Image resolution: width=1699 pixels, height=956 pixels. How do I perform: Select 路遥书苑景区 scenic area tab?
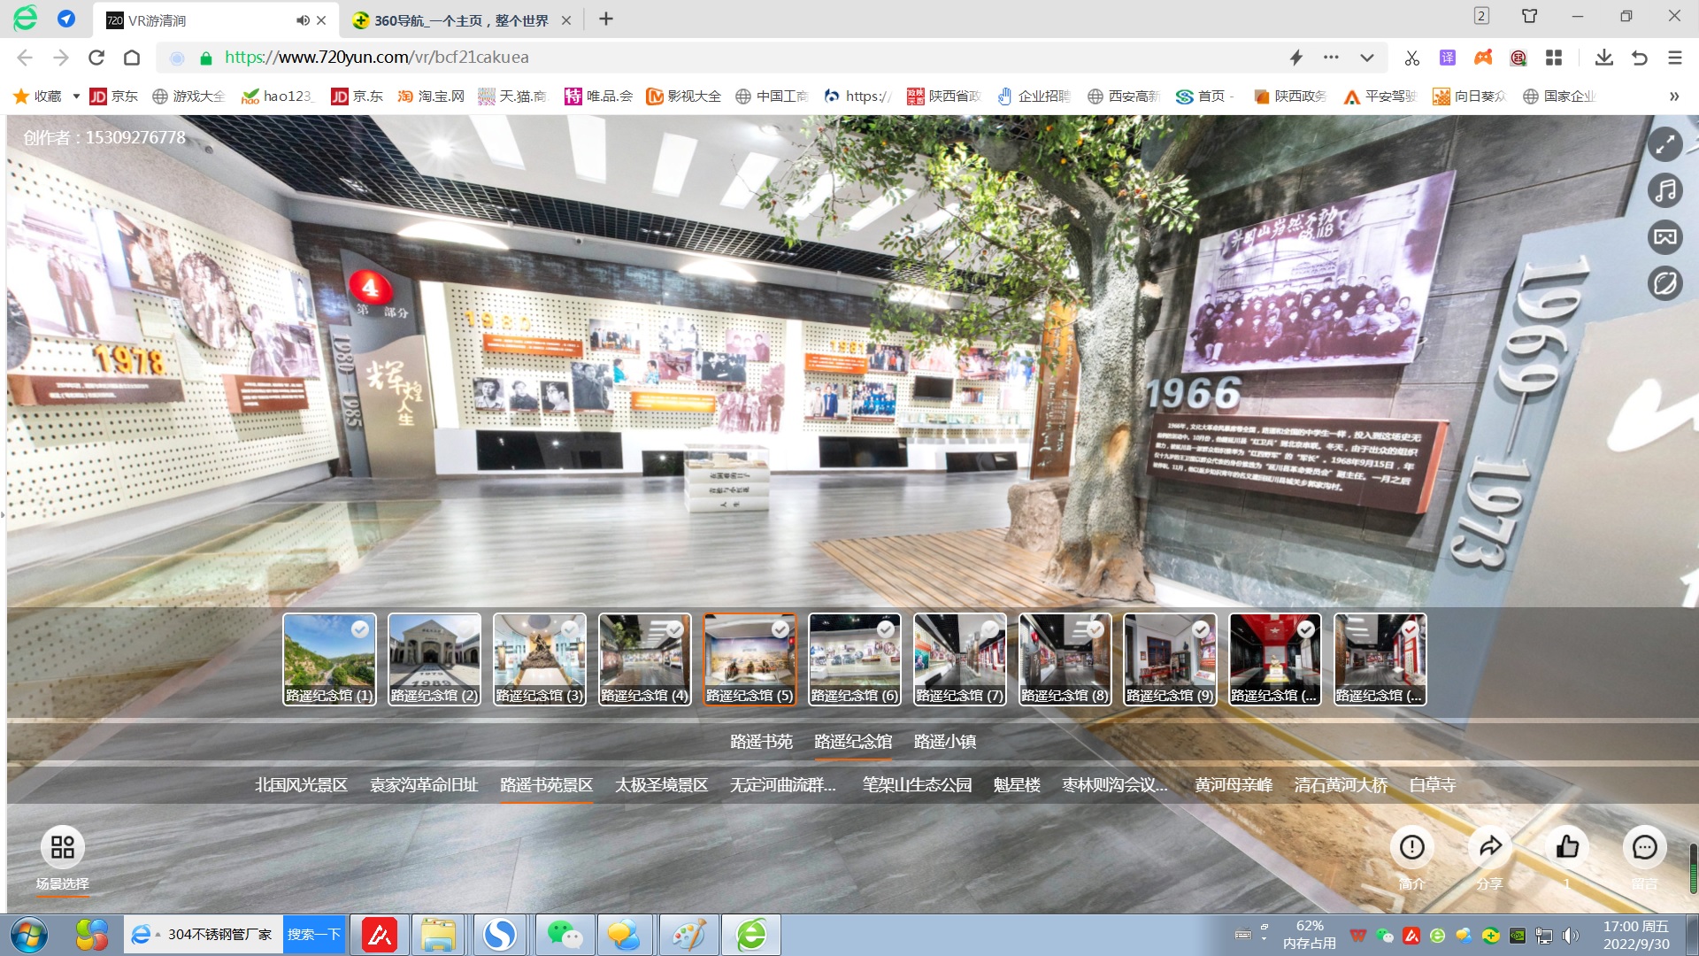pos(546,785)
